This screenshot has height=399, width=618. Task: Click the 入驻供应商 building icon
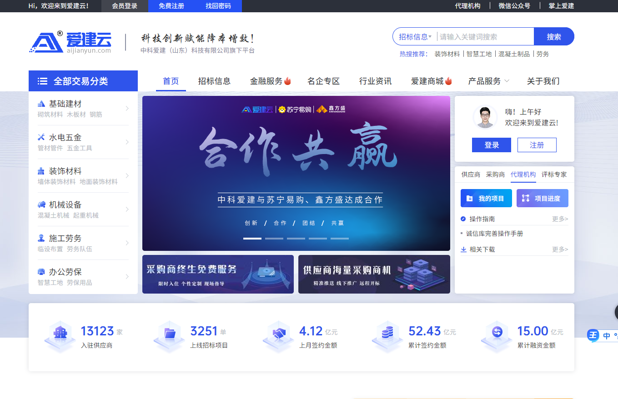[x=60, y=337]
